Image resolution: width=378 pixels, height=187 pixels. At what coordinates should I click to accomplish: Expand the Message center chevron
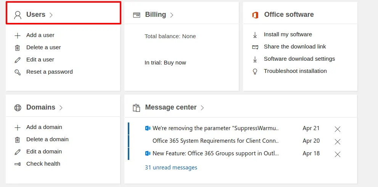[202, 108]
